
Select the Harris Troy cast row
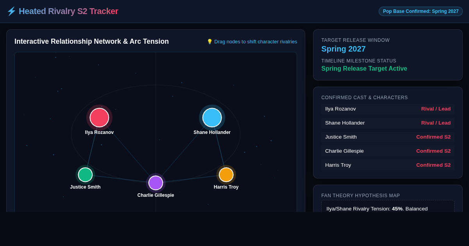tap(388, 165)
